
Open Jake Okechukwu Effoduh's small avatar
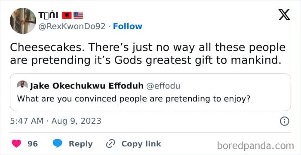[x=22, y=85]
